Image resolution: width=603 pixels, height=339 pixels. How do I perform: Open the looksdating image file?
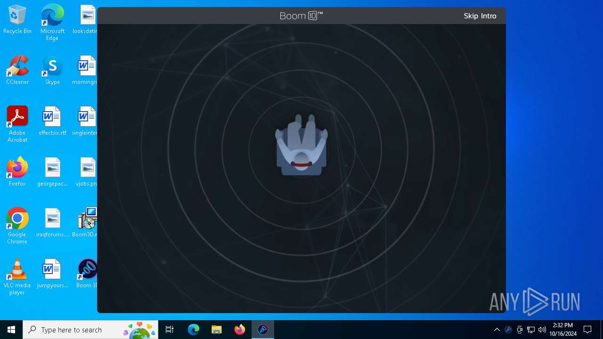pos(87,20)
